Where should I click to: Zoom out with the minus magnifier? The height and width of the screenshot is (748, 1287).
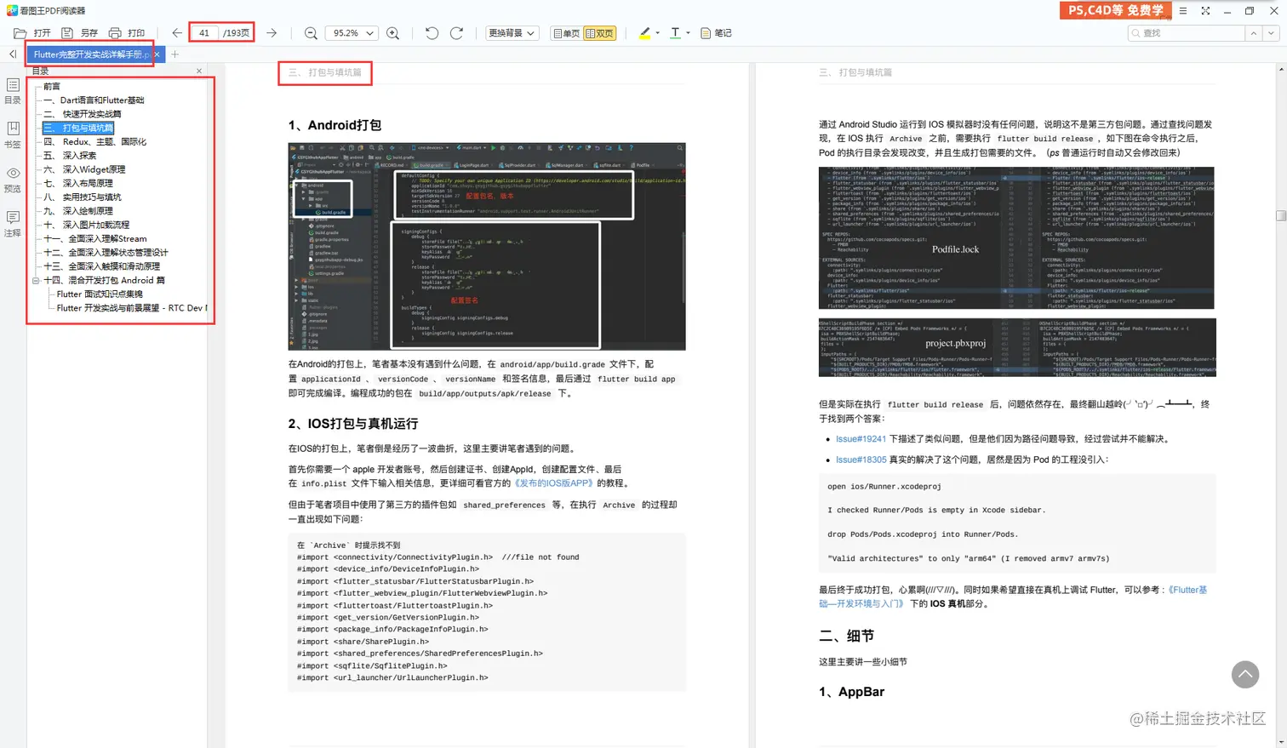311,33
